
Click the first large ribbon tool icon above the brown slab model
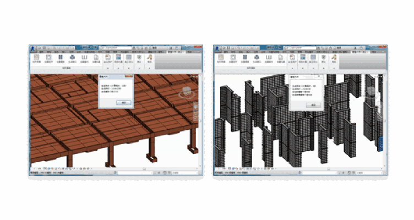tap(36, 57)
